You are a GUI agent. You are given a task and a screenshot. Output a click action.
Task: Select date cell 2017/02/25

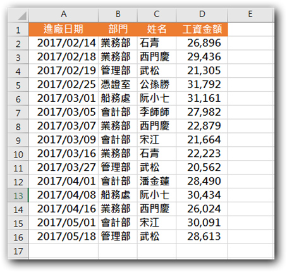(x=63, y=85)
